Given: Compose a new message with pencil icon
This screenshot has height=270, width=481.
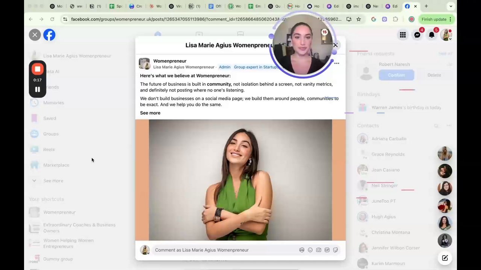Looking at the screenshot, I should pyautogui.click(x=445, y=258).
